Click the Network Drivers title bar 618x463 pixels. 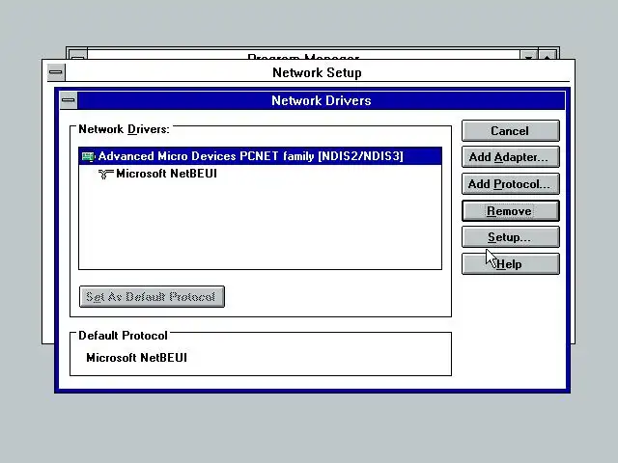click(x=322, y=100)
